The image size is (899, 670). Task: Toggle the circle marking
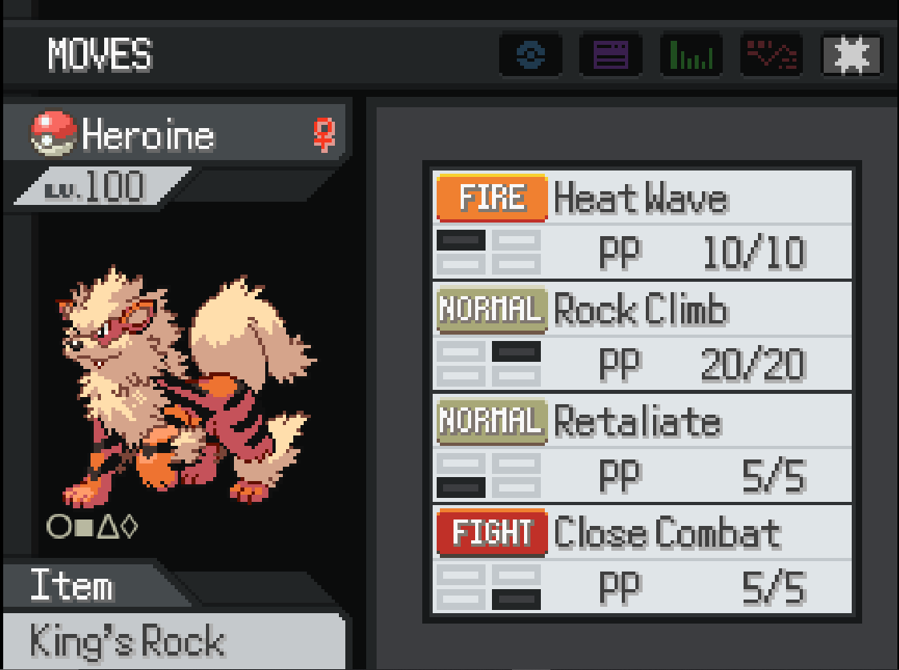[x=58, y=526]
